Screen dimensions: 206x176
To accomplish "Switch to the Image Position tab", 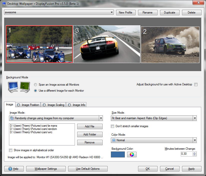I will pyautogui.click(x=28, y=105).
